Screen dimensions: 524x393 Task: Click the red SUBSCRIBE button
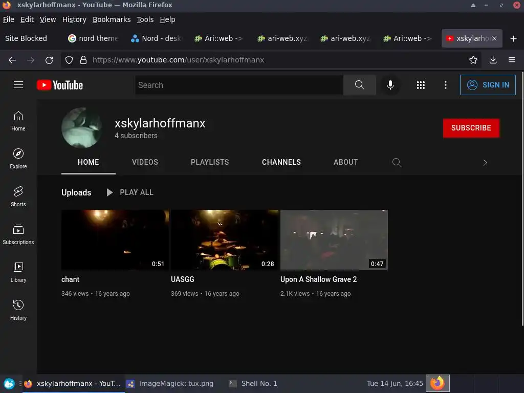tap(471, 128)
